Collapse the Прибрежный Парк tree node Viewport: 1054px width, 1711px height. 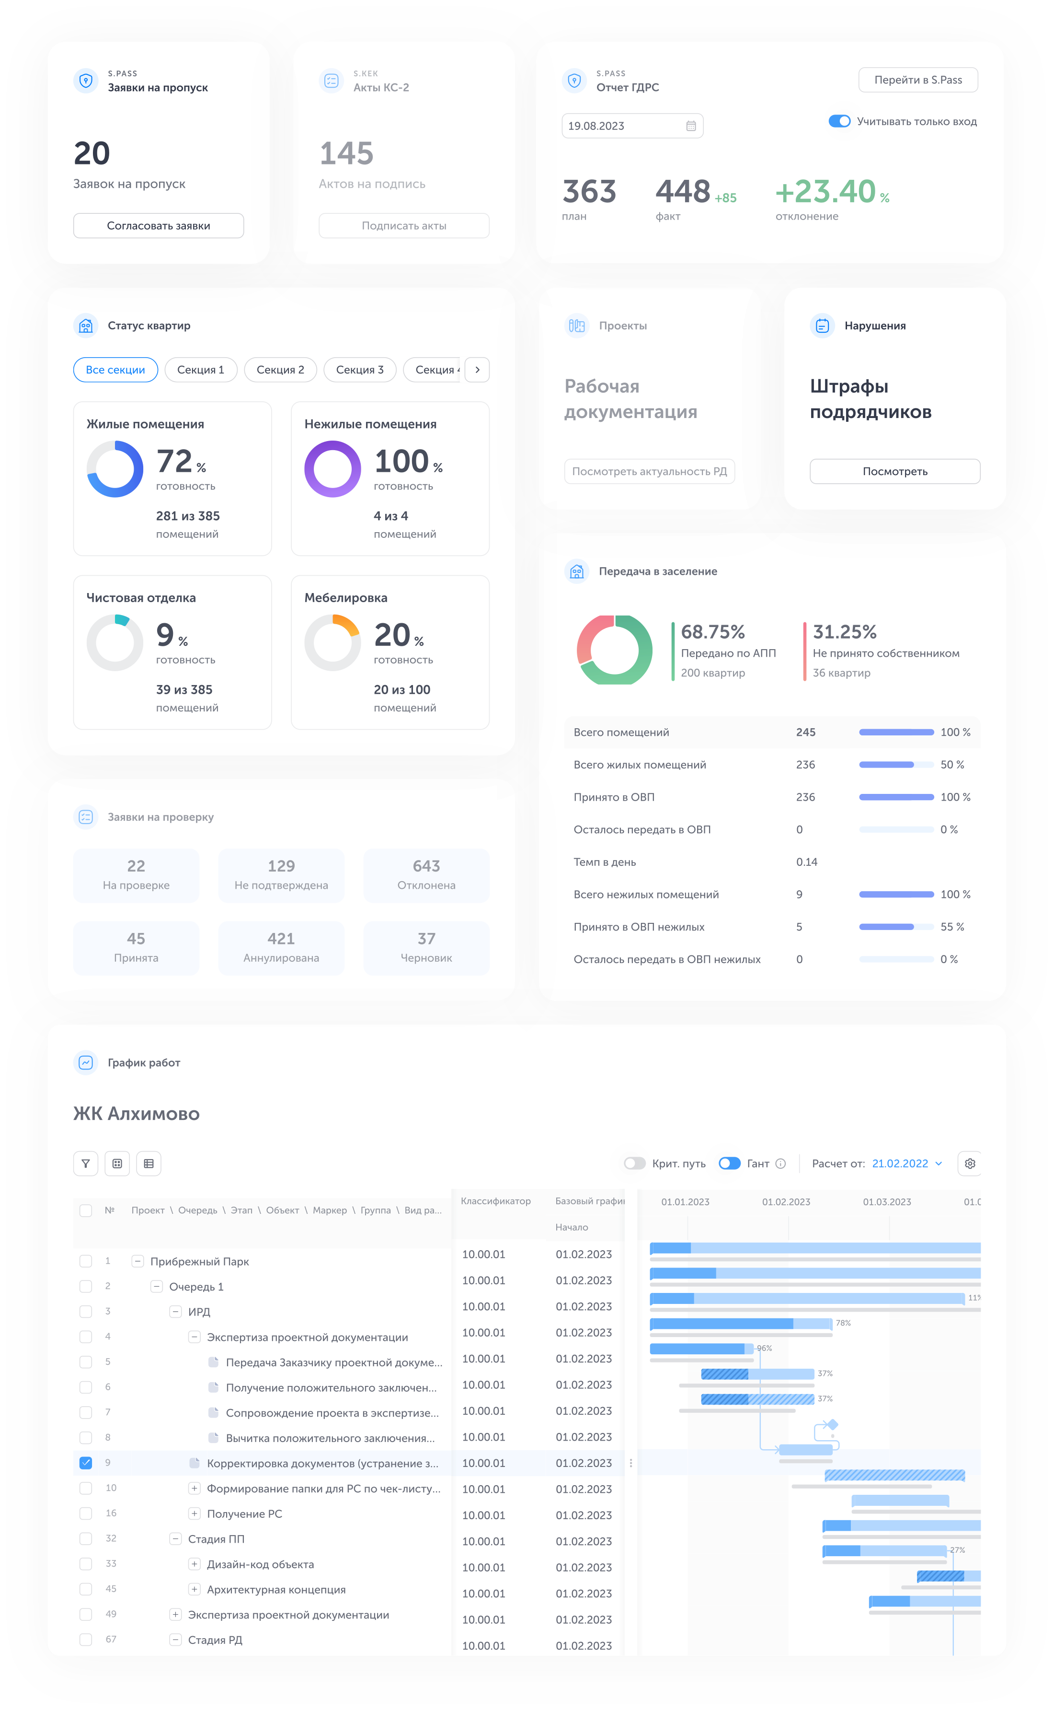(x=138, y=1261)
